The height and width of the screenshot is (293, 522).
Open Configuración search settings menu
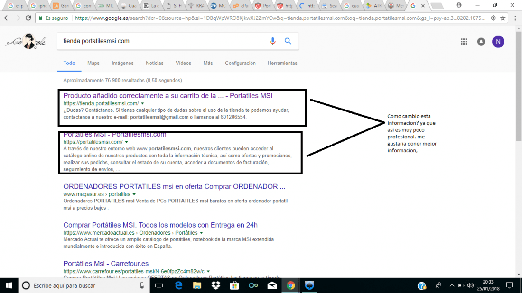click(241, 63)
